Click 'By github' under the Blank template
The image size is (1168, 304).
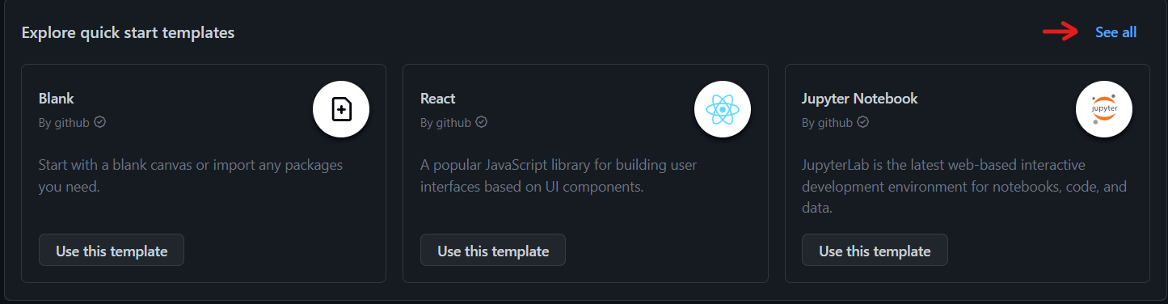point(64,123)
